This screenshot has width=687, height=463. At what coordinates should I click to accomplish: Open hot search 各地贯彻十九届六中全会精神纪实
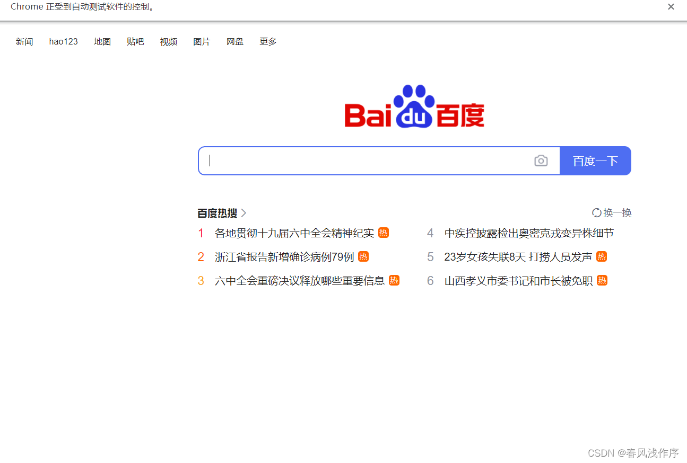[x=294, y=233]
